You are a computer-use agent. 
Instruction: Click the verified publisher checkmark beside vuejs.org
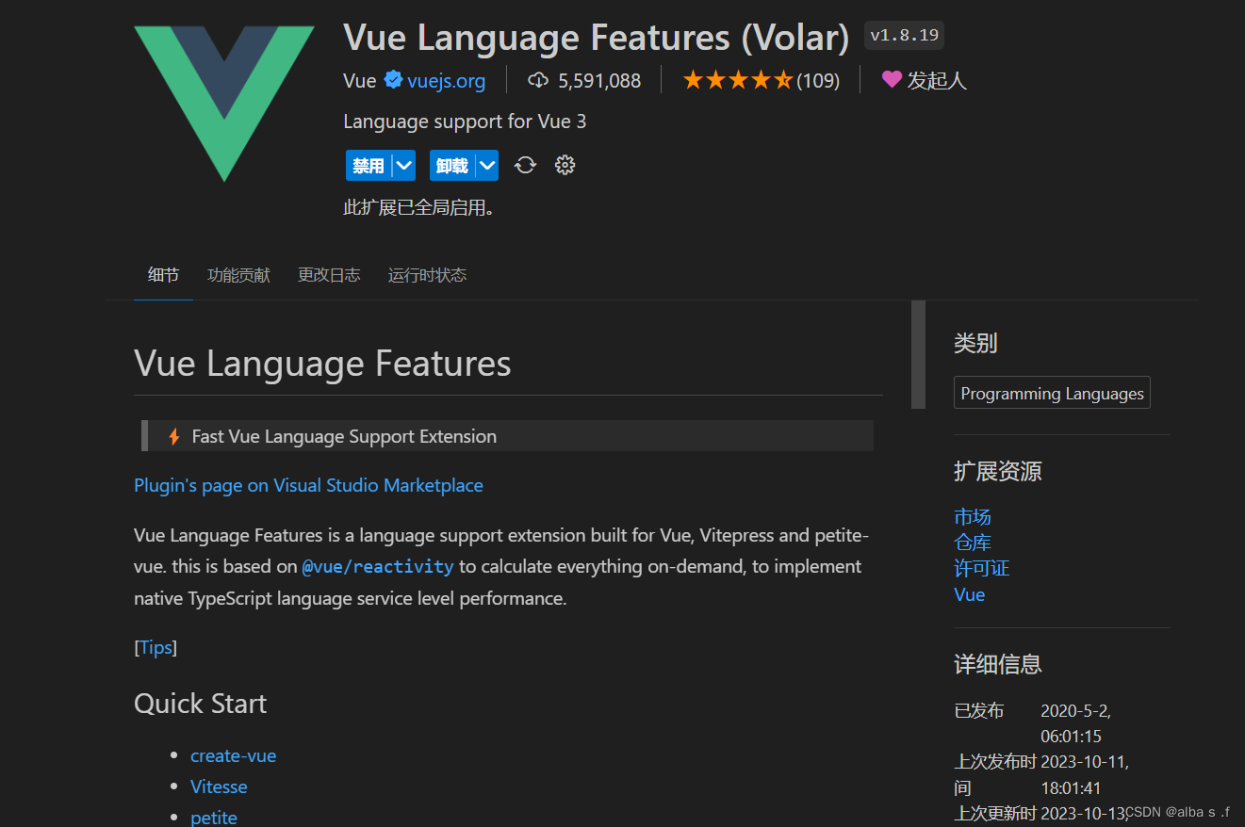point(393,80)
